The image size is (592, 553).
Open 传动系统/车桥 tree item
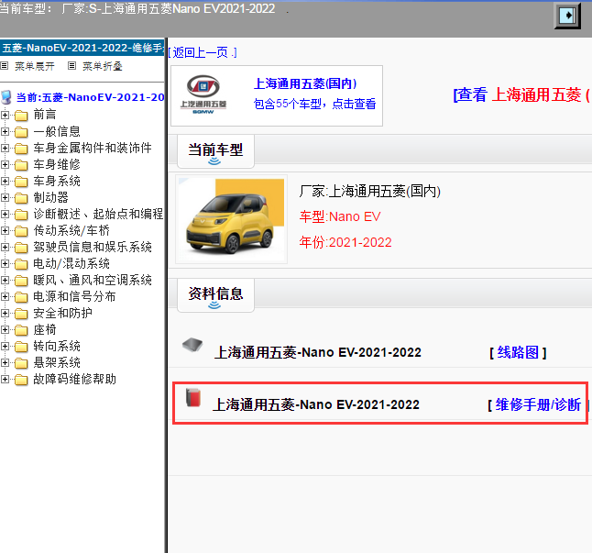coord(71,230)
